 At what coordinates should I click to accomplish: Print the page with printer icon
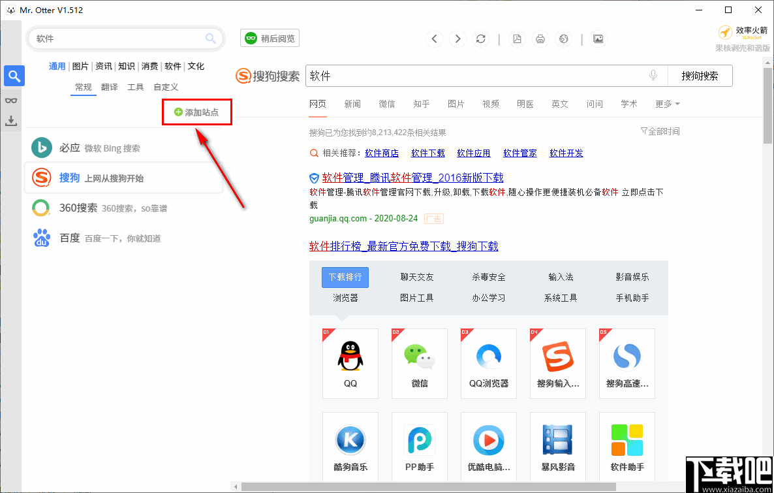[540, 39]
